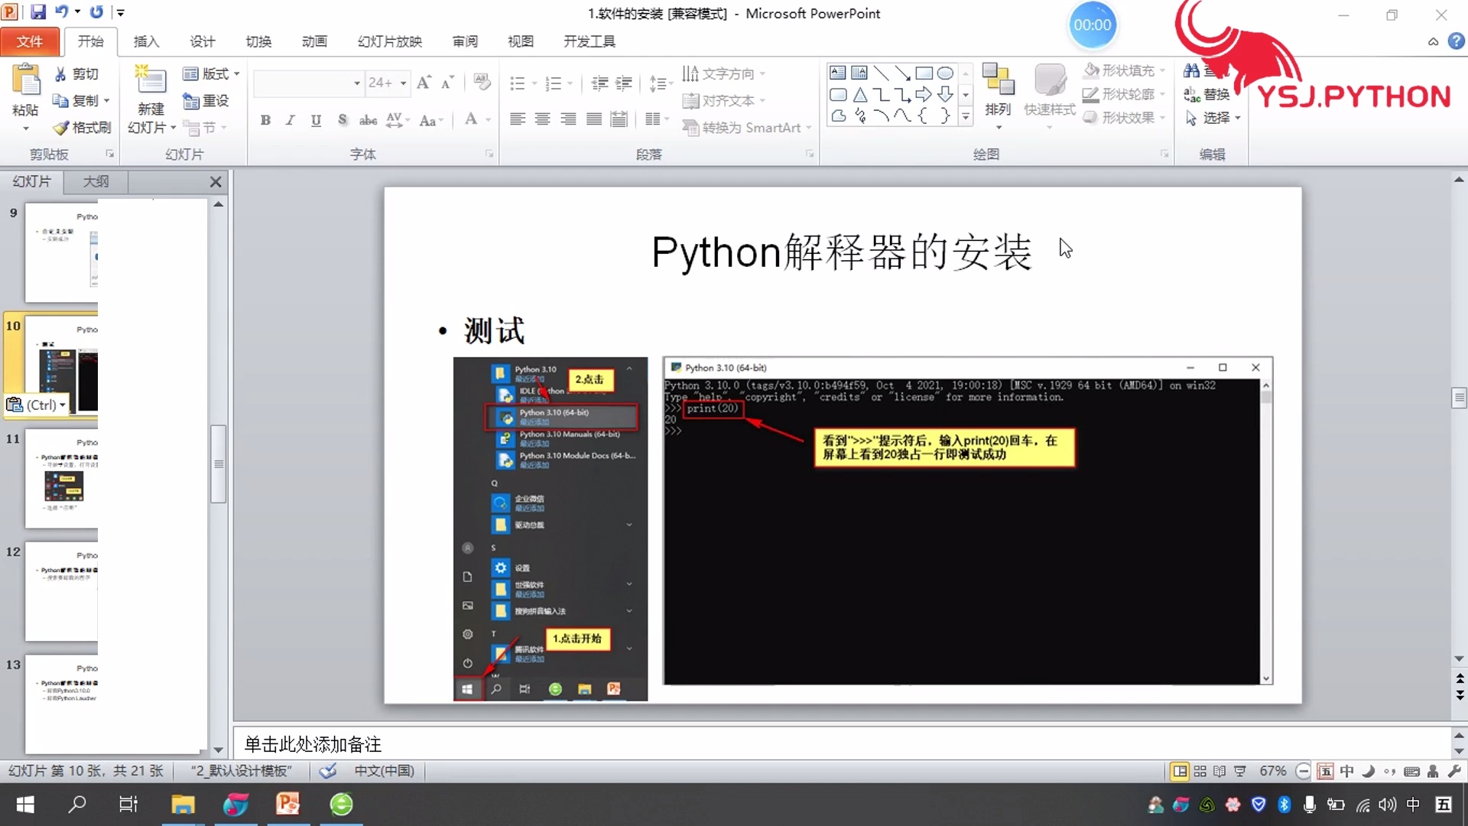Image resolution: width=1468 pixels, height=826 pixels.
Task: Toggle Bold formatting
Action: pos(265,120)
